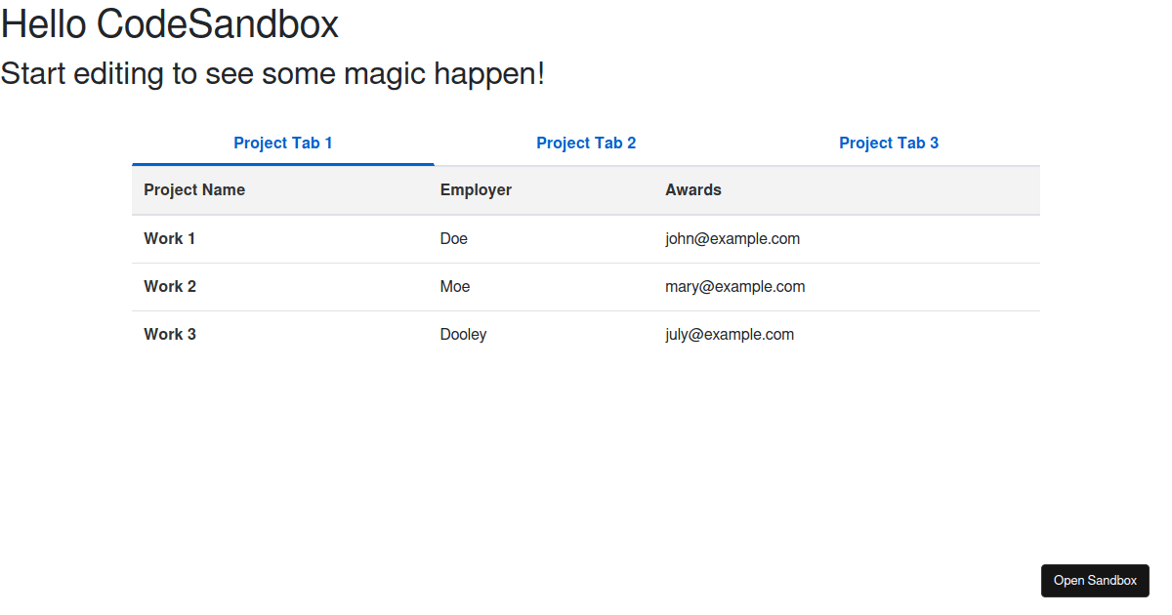Click the john@example.com email entry

coord(732,238)
